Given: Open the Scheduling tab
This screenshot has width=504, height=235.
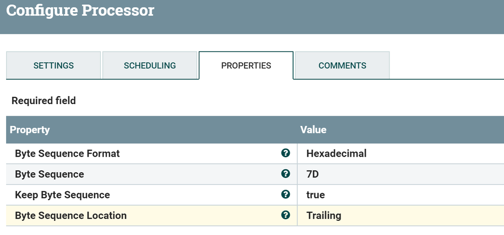Looking at the screenshot, I should click(x=150, y=66).
